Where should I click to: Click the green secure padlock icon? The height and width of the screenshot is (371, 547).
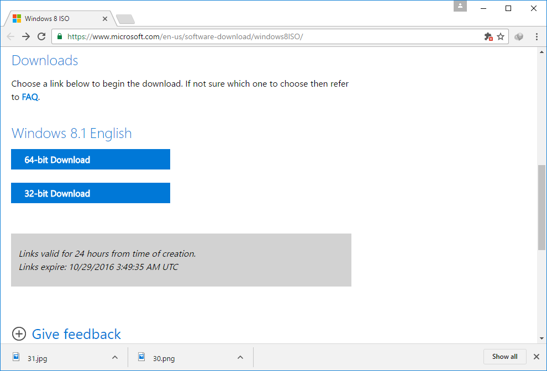pyautogui.click(x=60, y=36)
